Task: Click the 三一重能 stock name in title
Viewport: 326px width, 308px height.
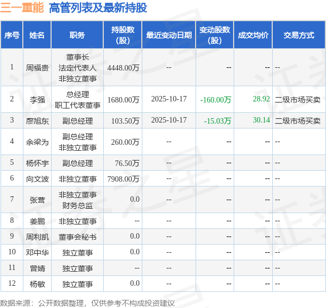Action: 22,8
